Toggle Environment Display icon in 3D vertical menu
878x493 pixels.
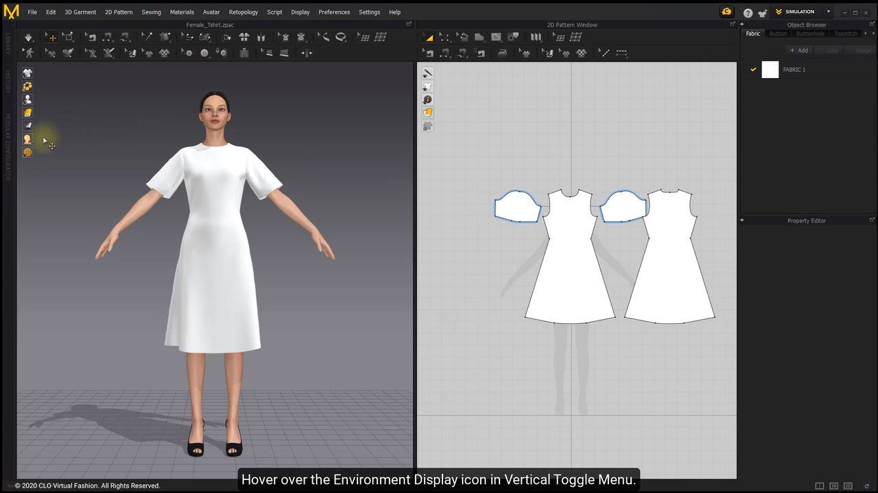point(27,152)
